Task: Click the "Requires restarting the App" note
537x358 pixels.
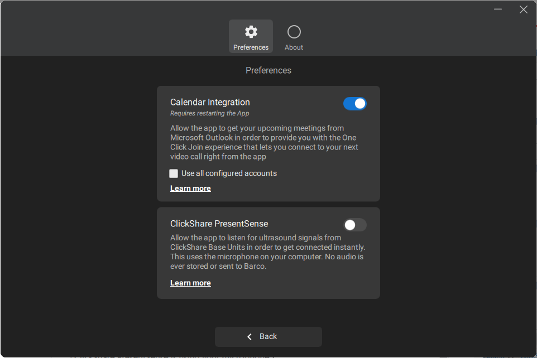Action: coord(210,114)
